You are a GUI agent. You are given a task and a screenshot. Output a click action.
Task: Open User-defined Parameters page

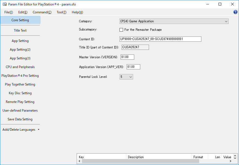tap(20, 111)
